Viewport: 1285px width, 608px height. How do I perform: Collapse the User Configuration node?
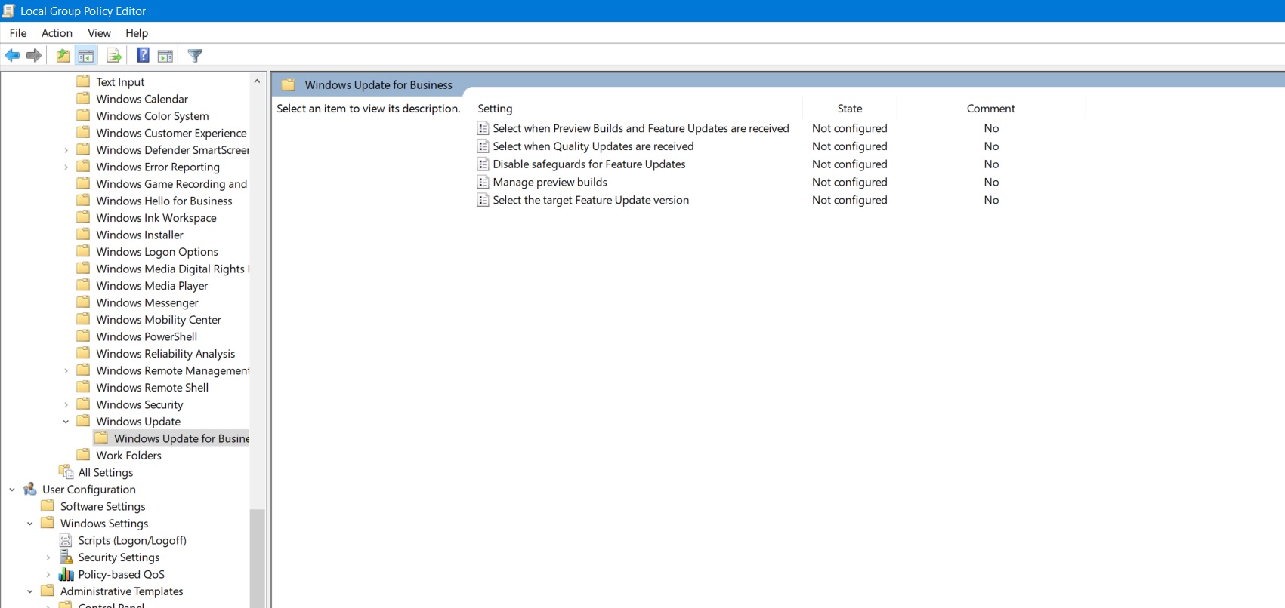12,490
